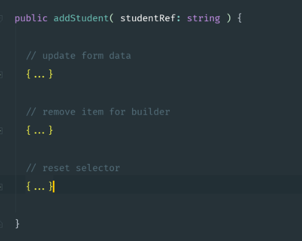The width and height of the screenshot is (302, 241).
Task: Click empty line above closing brace
Action: 159,205
